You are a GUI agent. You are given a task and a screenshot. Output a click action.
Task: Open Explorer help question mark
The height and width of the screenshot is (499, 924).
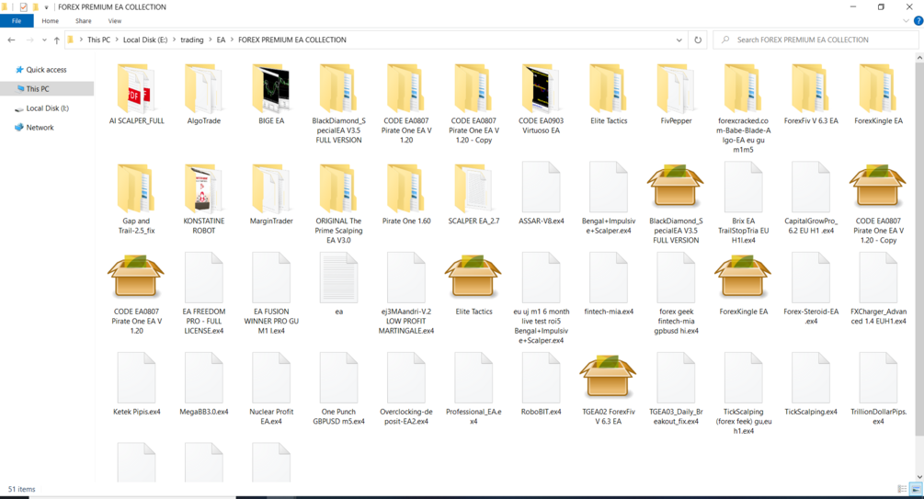[918, 20]
